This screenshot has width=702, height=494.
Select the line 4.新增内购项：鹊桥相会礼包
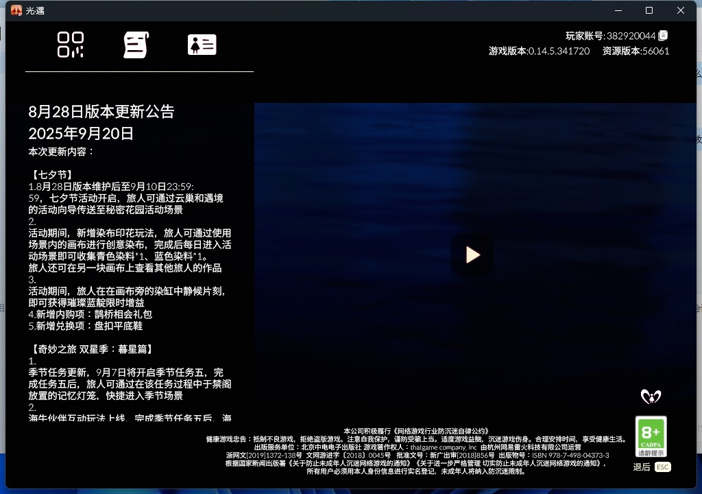click(90, 314)
